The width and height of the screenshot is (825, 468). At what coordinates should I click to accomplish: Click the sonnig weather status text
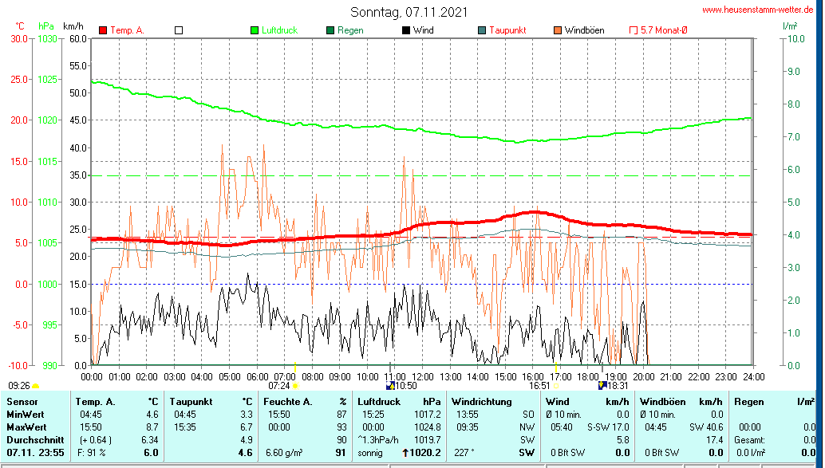pos(370,453)
